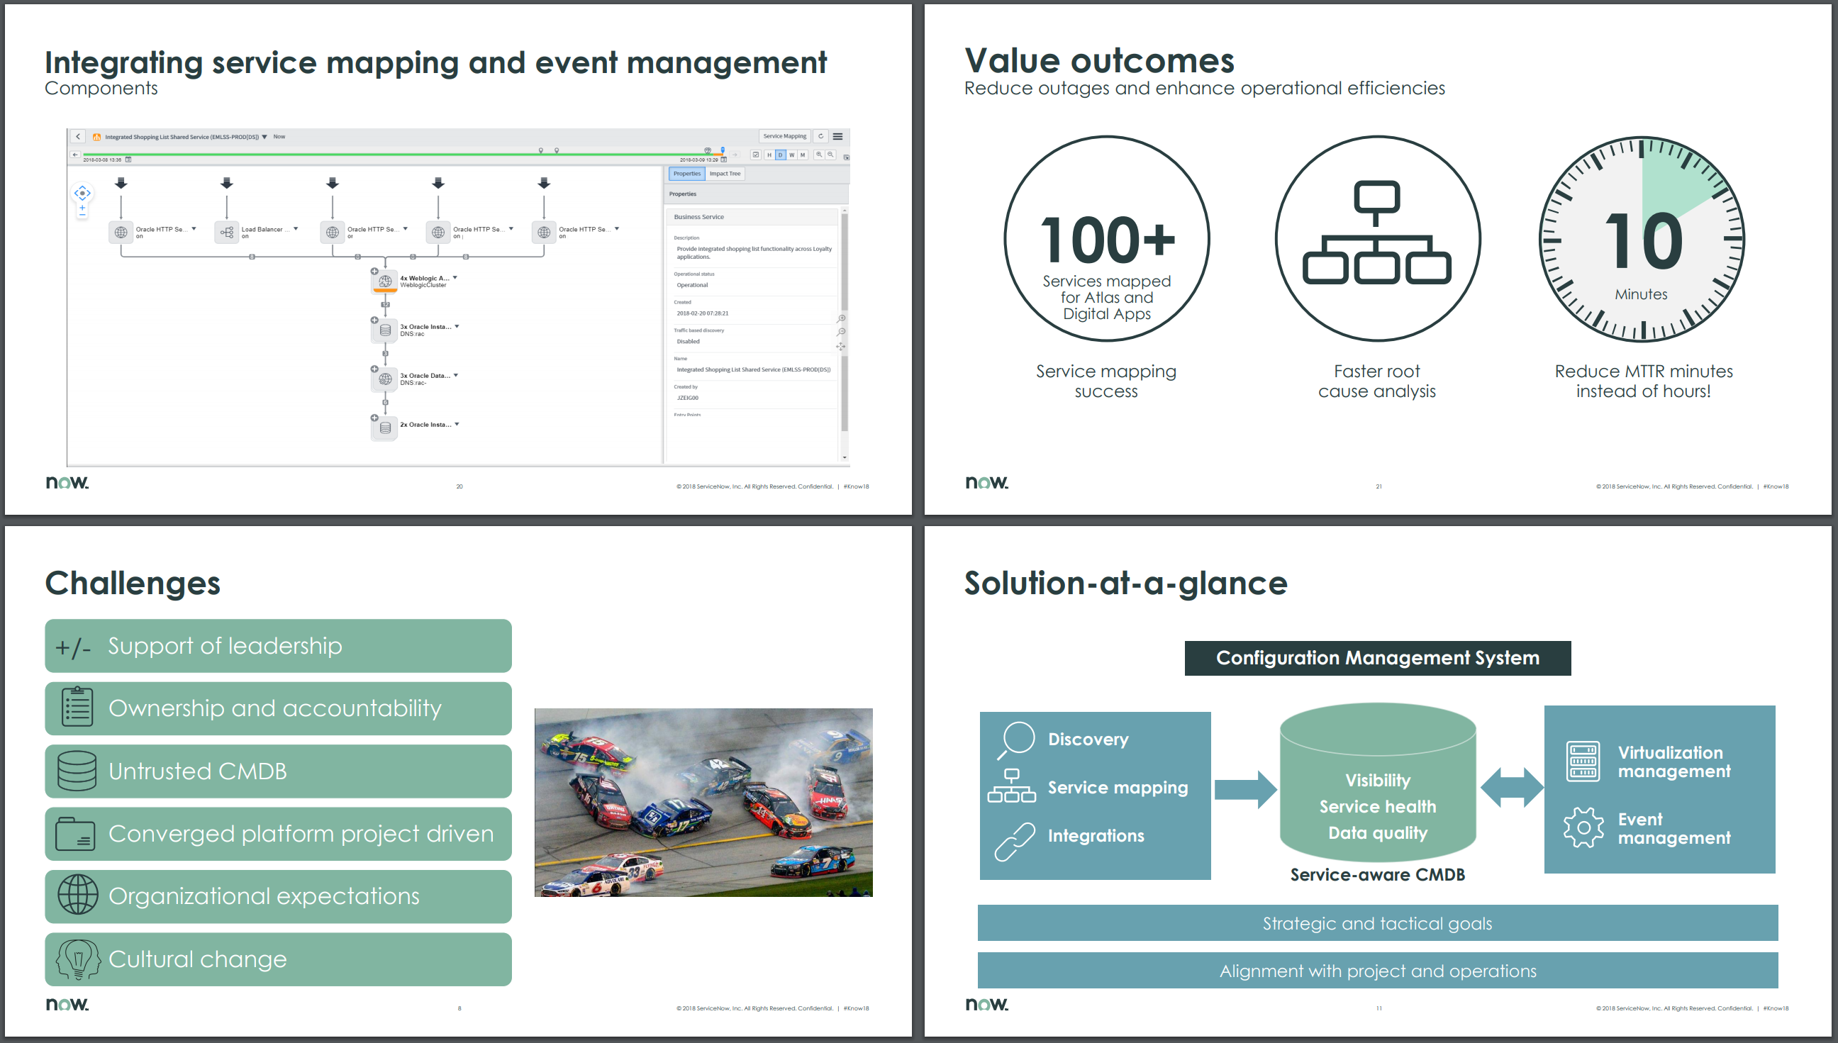The width and height of the screenshot is (1838, 1043).
Task: Click the timeline back arrow button
Action: tap(74, 155)
